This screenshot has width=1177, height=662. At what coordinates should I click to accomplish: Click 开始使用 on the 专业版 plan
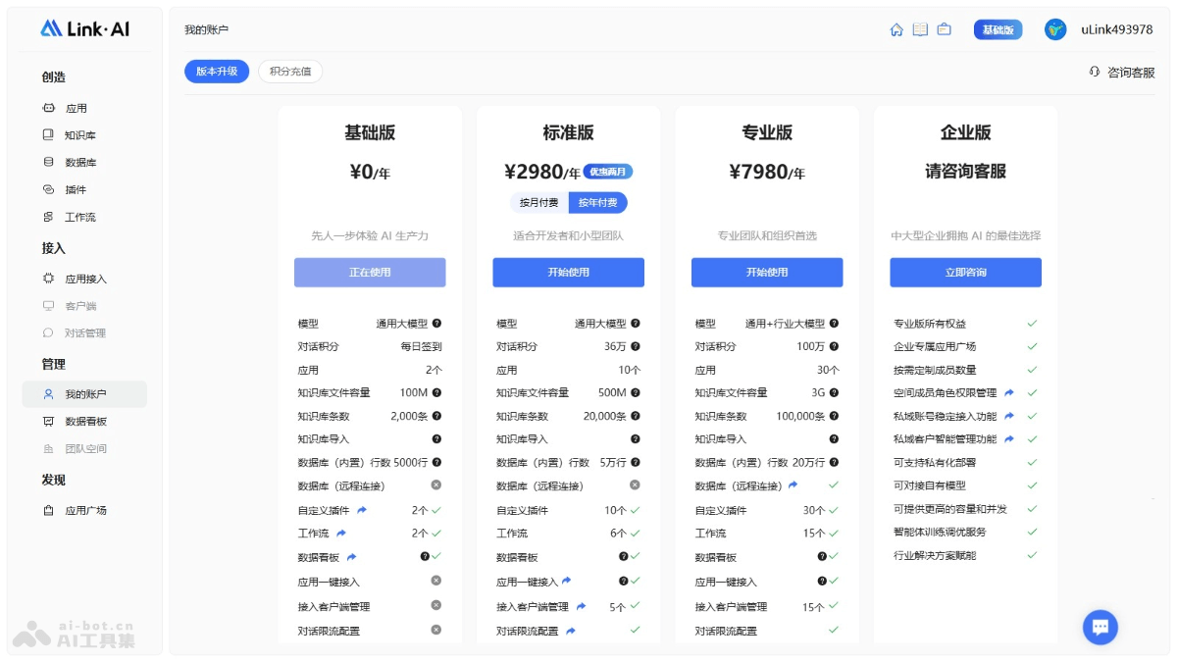767,272
